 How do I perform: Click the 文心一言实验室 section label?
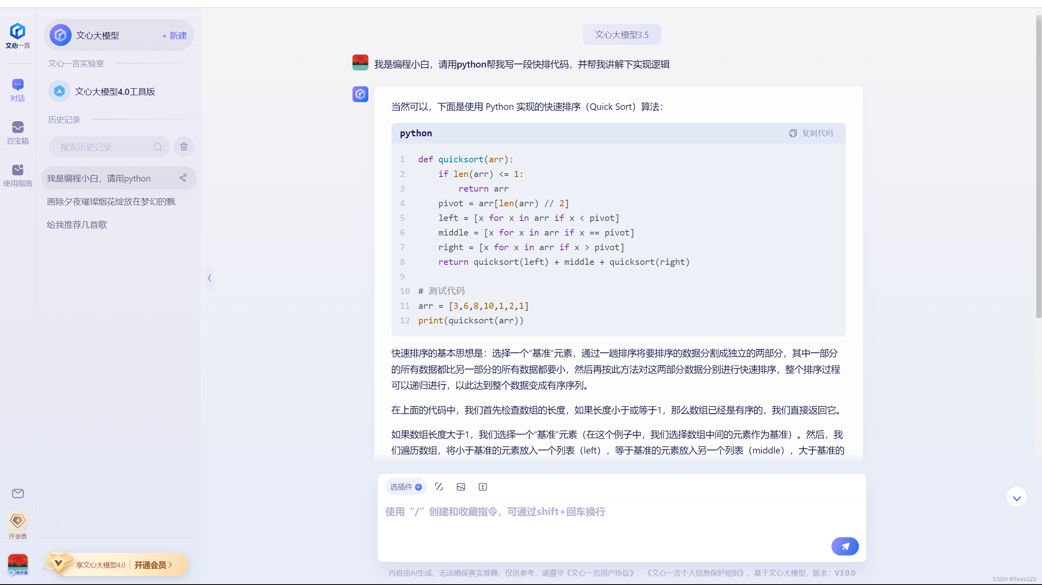(x=76, y=63)
